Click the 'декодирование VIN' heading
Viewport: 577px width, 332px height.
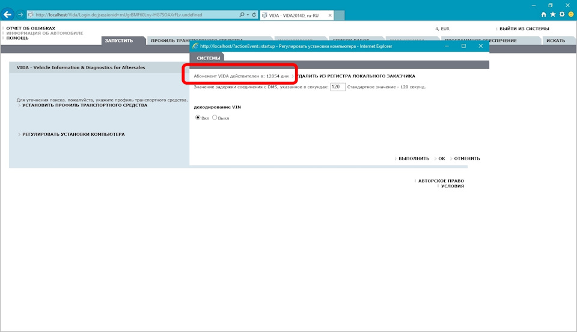[217, 107]
